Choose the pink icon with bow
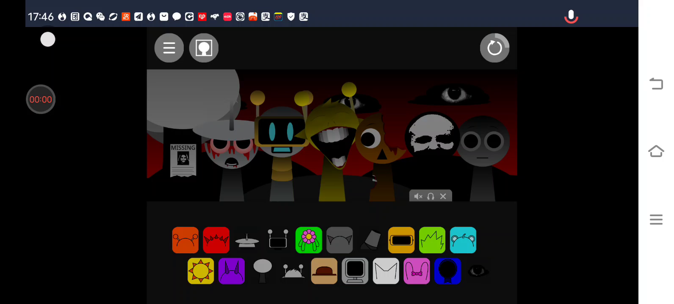The image size is (674, 304). click(417, 271)
